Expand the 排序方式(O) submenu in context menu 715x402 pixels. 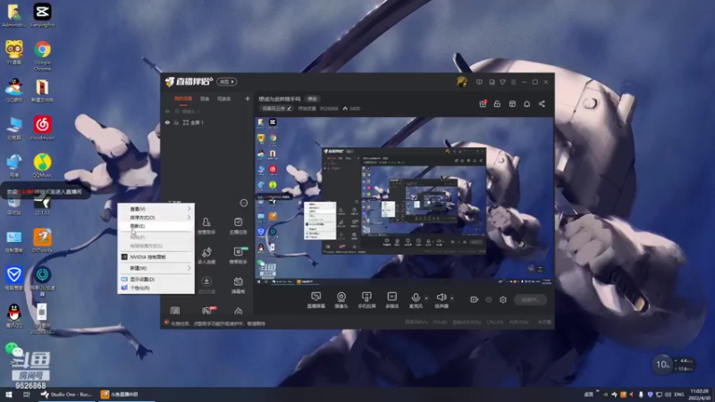[156, 217]
